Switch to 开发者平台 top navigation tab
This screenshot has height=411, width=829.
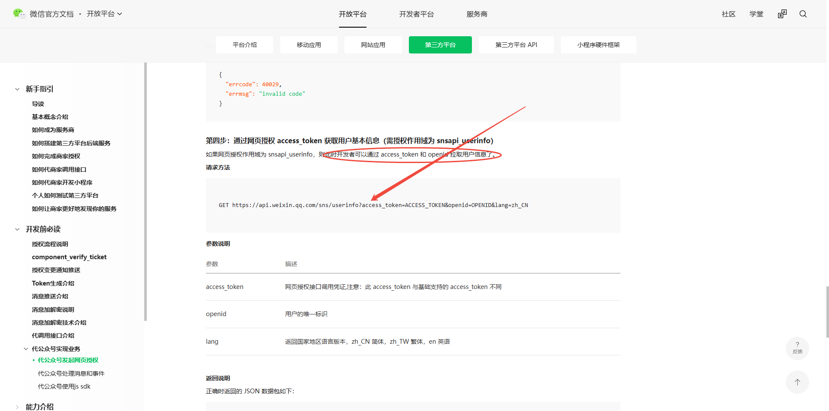(416, 14)
